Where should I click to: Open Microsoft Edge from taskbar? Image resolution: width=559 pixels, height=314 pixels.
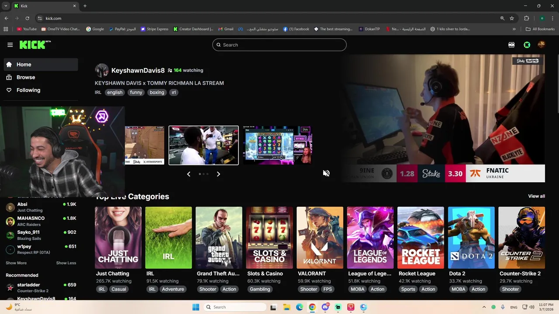tap(300, 307)
